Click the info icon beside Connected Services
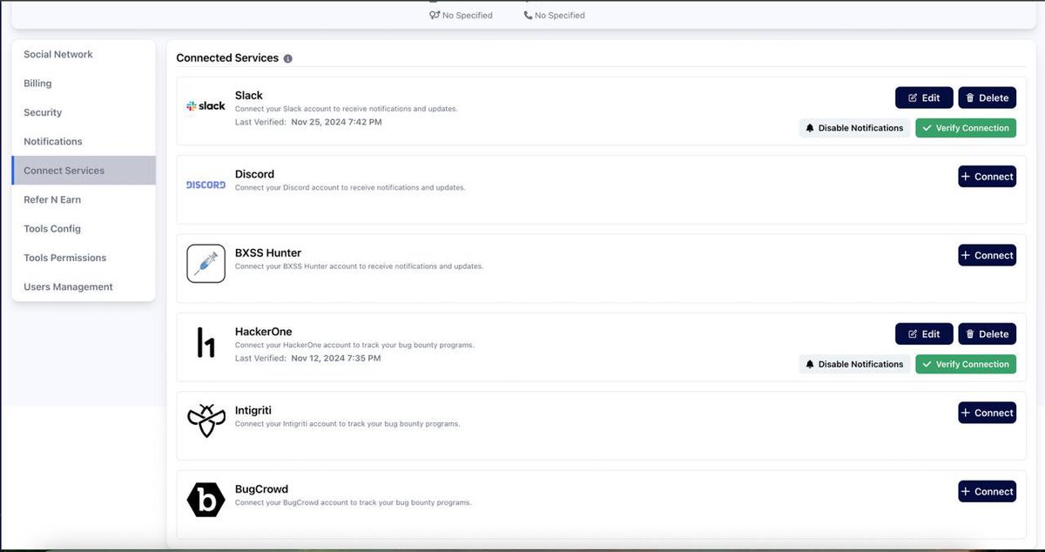Viewport: 1045px width, 552px height. (x=287, y=58)
